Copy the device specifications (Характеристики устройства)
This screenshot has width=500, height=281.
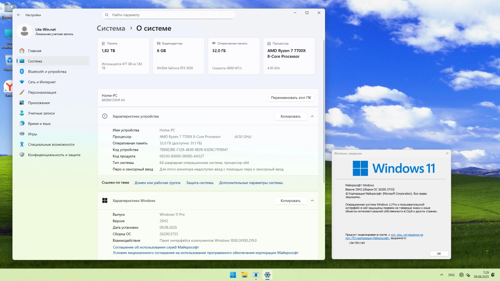290,116
